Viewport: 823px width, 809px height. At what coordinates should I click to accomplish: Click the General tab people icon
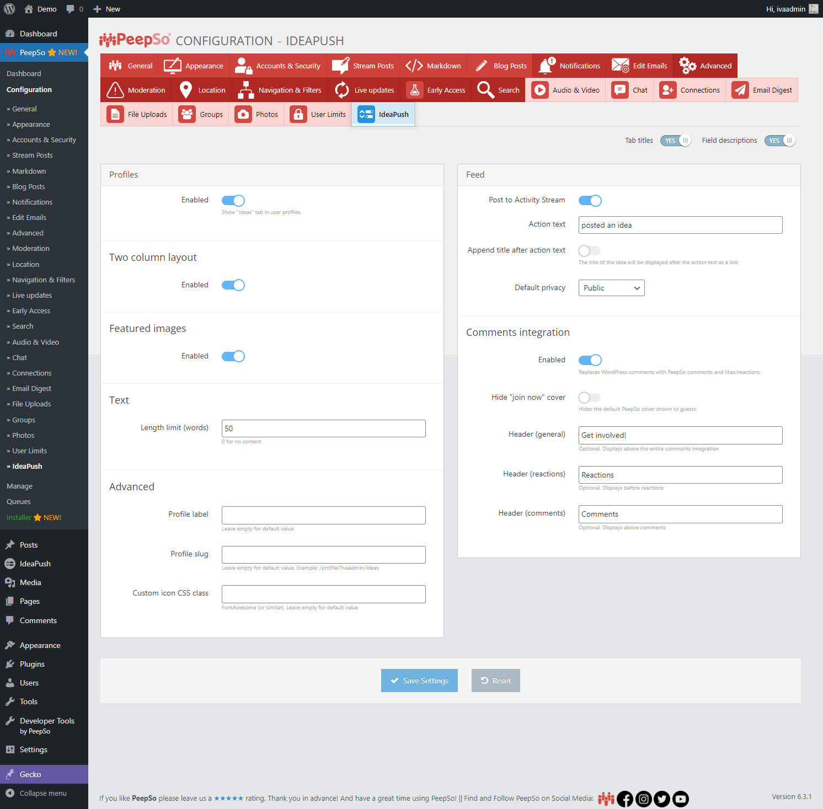point(115,66)
